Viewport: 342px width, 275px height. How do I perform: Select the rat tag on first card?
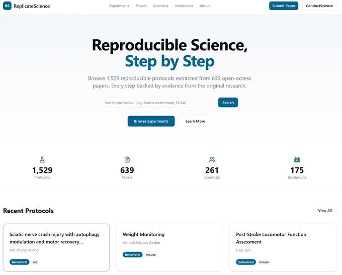35,262
